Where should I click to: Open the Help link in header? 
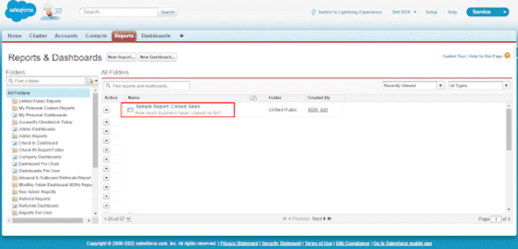point(452,12)
